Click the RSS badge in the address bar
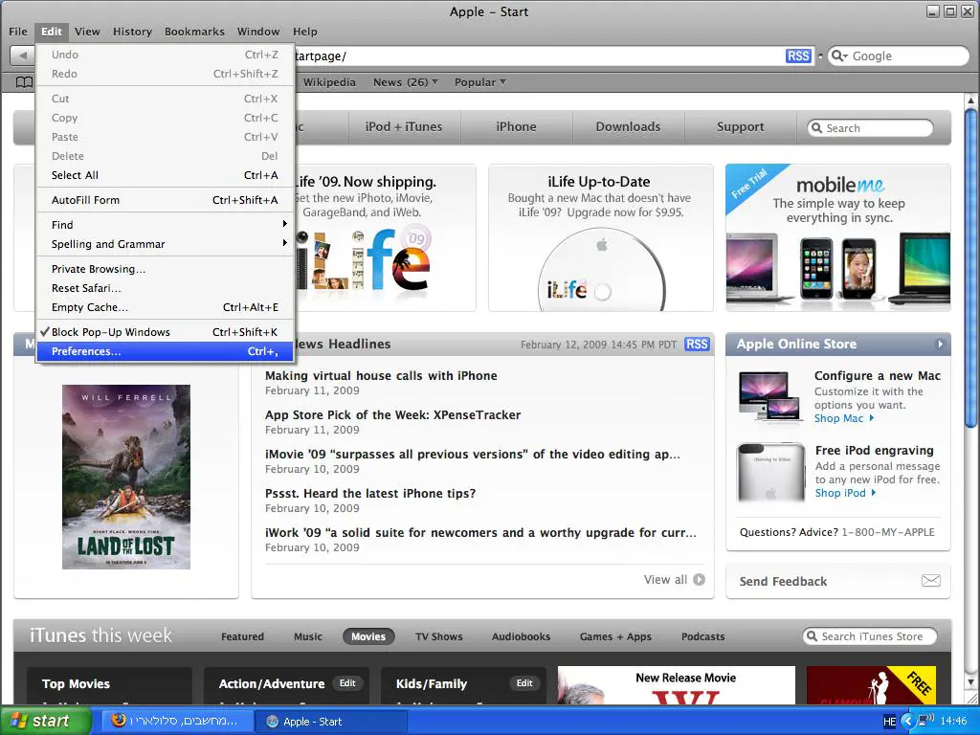 pos(798,56)
